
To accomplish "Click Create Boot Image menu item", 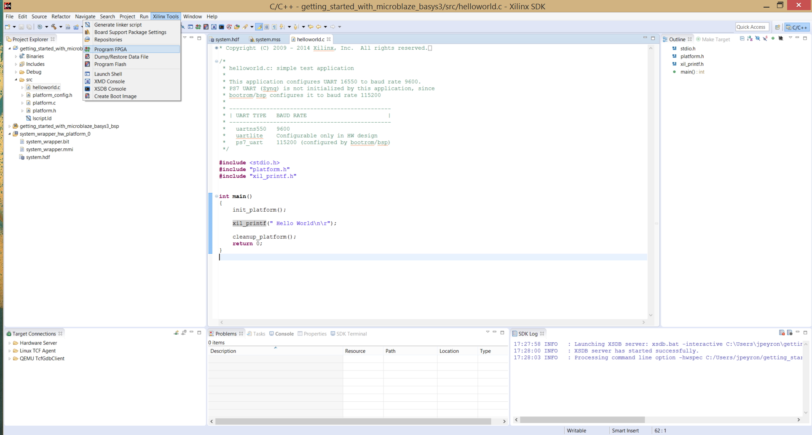I will pos(132,97).
